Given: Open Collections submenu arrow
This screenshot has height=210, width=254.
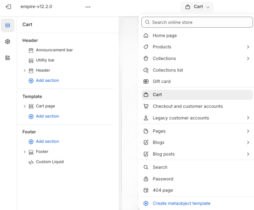Looking at the screenshot, I should [248, 59].
